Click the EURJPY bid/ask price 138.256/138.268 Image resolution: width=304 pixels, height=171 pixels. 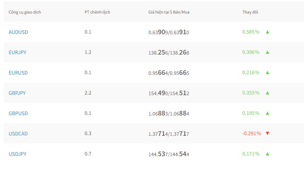[x=169, y=52]
